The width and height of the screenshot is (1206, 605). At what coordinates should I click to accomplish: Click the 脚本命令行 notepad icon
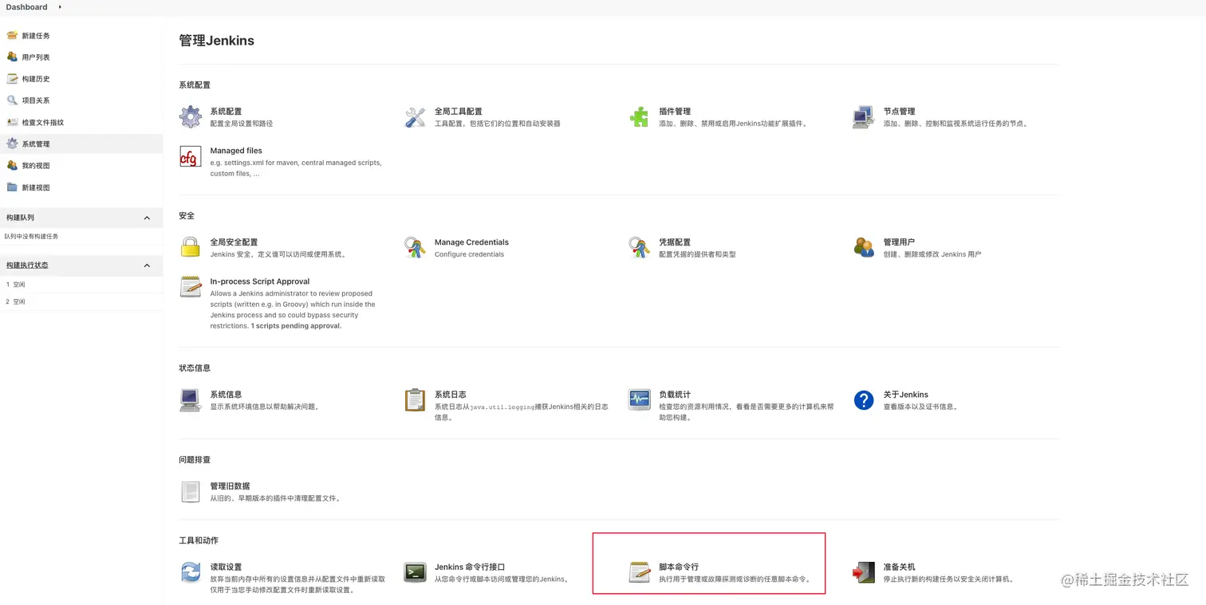coord(639,572)
